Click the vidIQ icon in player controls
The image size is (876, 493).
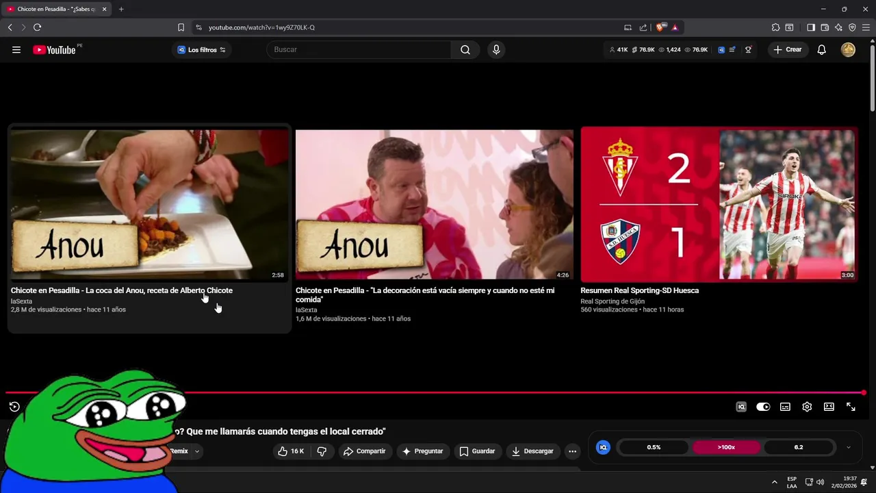741,407
